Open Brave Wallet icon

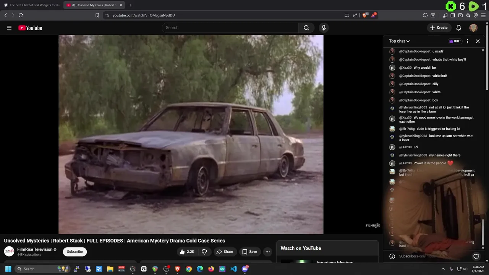[x=460, y=15]
